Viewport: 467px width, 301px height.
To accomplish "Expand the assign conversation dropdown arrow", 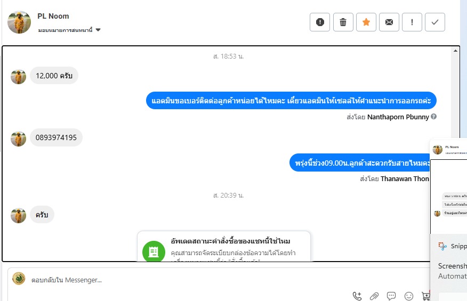I will [98, 30].
